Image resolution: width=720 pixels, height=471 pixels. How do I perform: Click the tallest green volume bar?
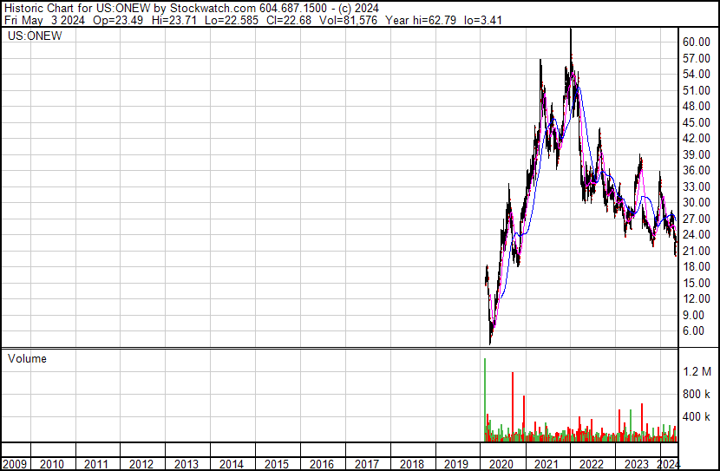(x=484, y=399)
